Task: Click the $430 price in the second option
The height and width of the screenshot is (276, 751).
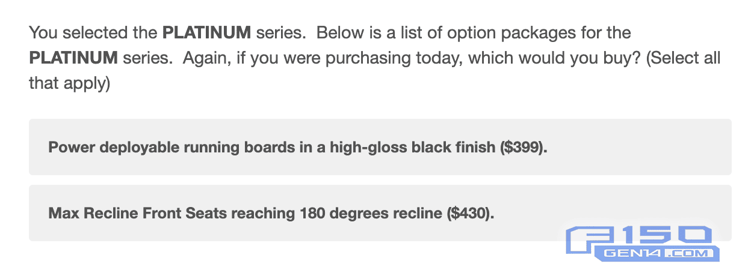Action: 469,214
